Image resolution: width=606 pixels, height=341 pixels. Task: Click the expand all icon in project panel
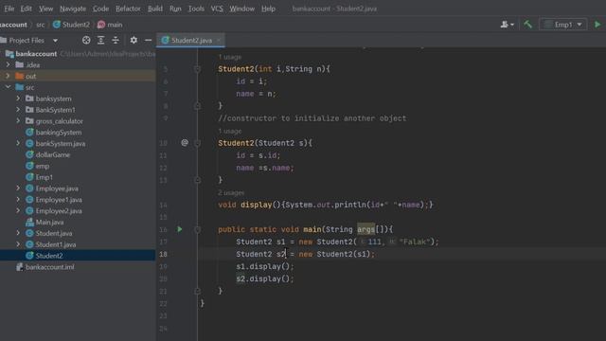[101, 40]
